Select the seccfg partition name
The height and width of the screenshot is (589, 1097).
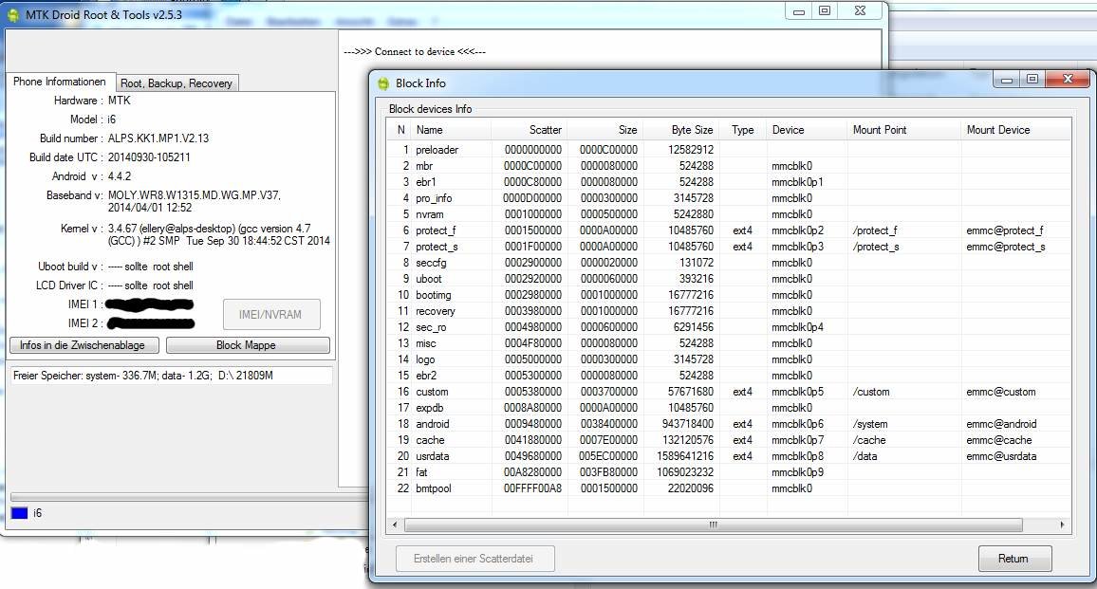point(431,263)
